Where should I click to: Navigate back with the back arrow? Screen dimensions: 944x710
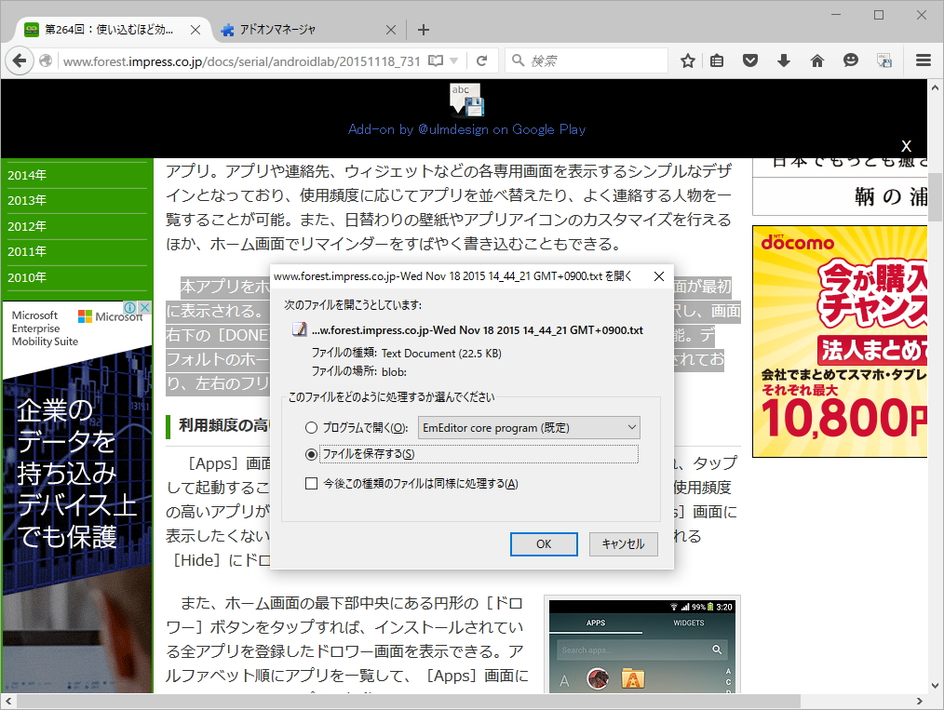click(x=19, y=60)
